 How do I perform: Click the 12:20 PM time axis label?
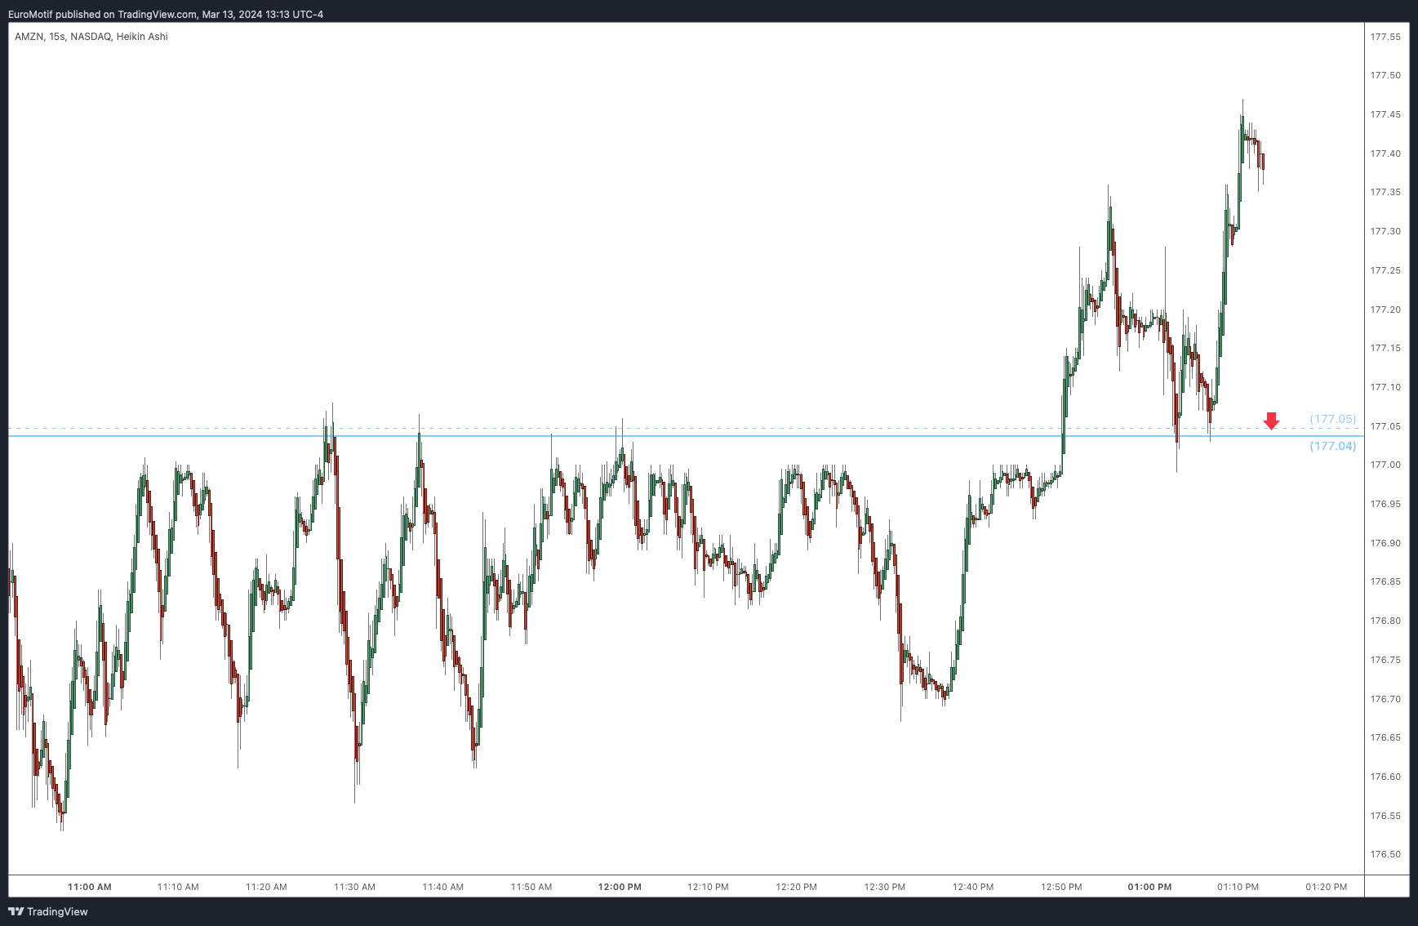pos(797,887)
